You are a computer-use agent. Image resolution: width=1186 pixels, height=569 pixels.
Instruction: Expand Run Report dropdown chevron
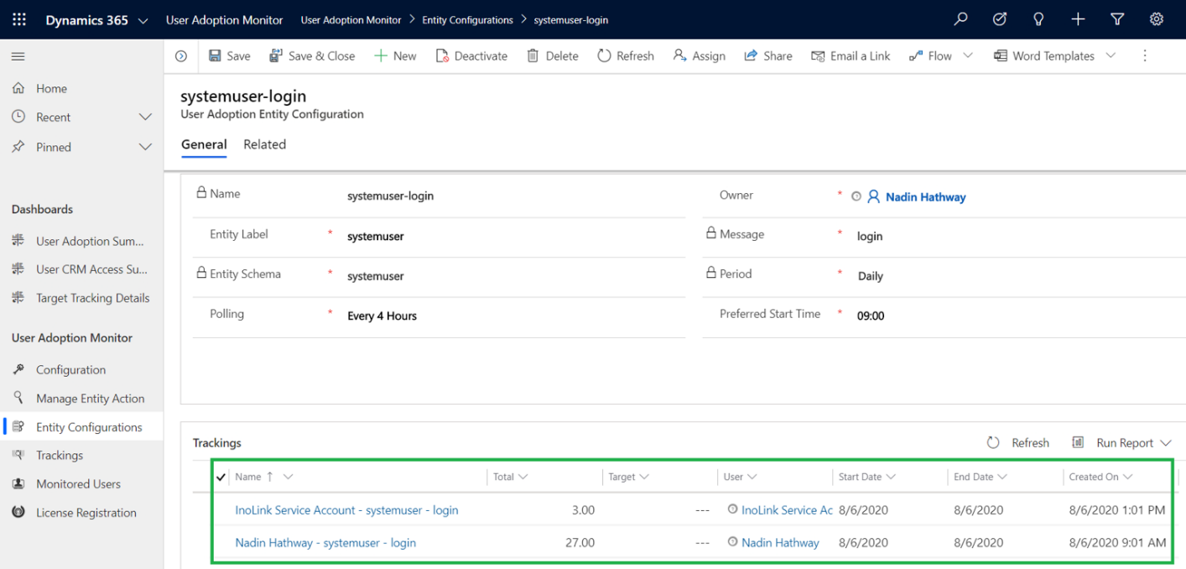coord(1166,443)
